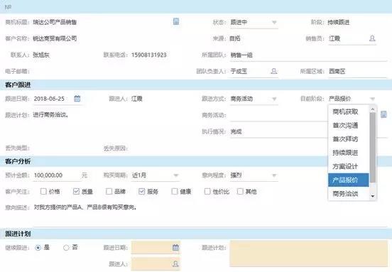Click the 跟进人 value 江霞
Image resolution: width=392 pixels, height=272 pixels.
137,99
